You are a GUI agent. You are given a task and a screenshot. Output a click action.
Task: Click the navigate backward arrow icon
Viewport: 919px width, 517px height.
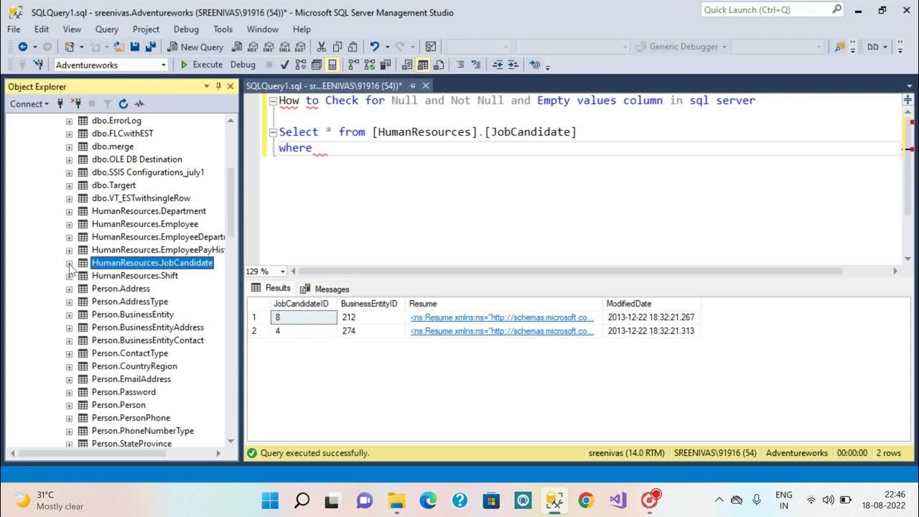point(23,47)
